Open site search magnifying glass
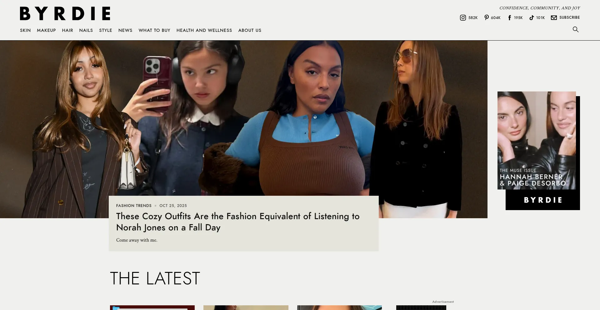The image size is (600, 310). tap(575, 29)
